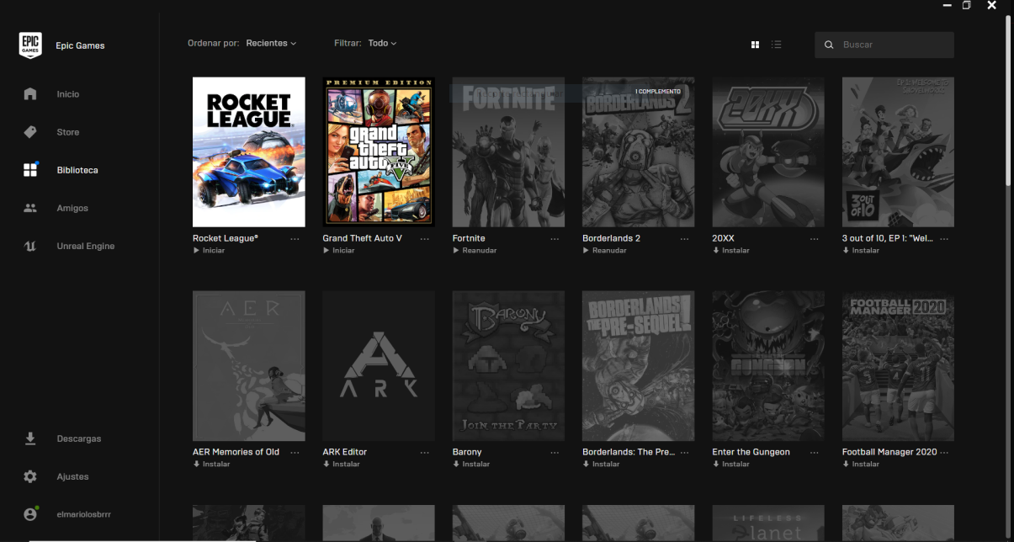
Task: Open the Inicio home icon
Action: coord(30,94)
